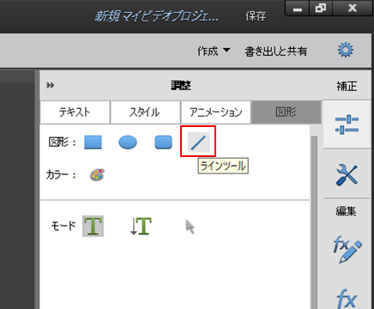Click the 編集 label
374x309 pixels.
point(347,211)
